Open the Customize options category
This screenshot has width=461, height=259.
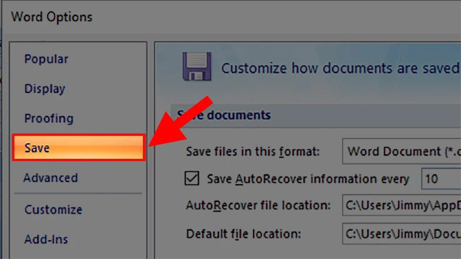[x=53, y=210]
